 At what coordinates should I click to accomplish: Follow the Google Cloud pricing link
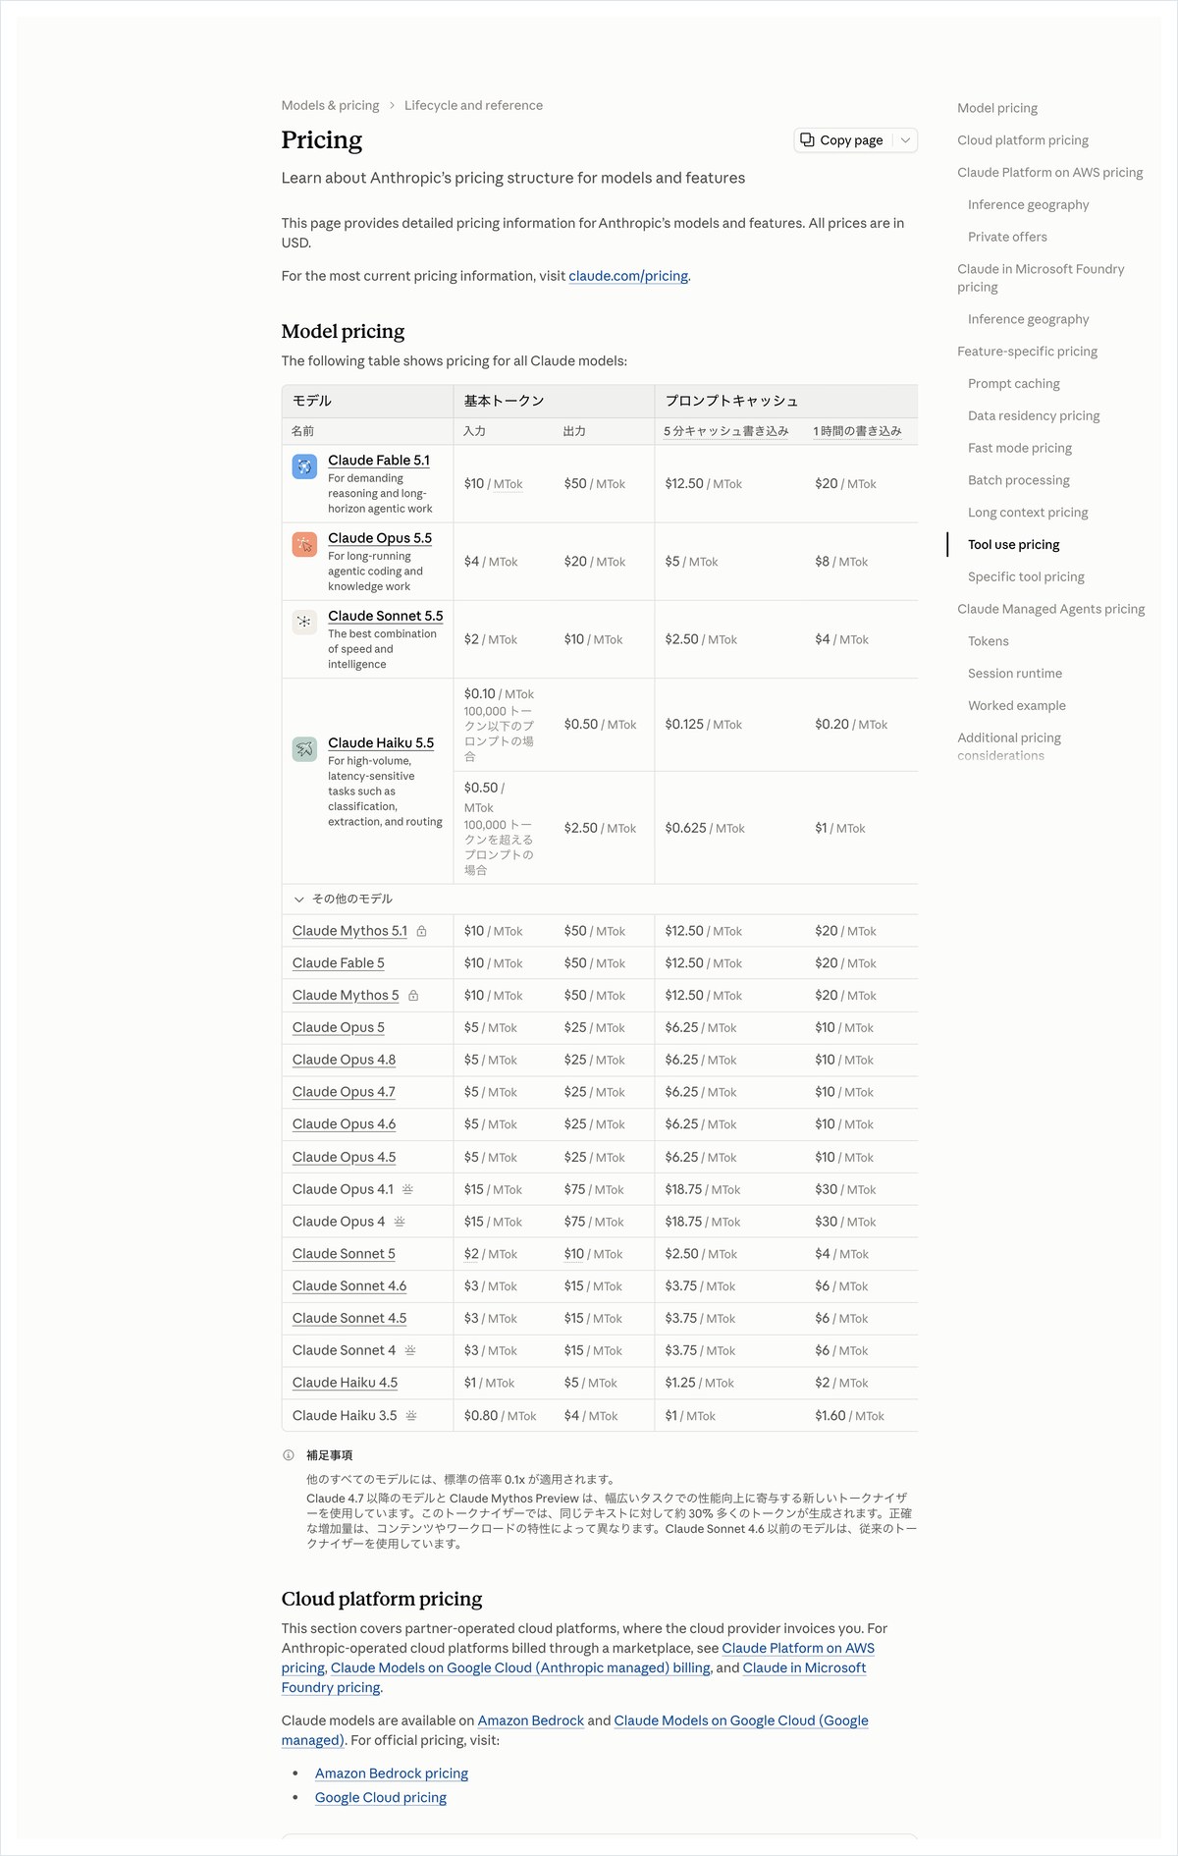pyautogui.click(x=381, y=1798)
